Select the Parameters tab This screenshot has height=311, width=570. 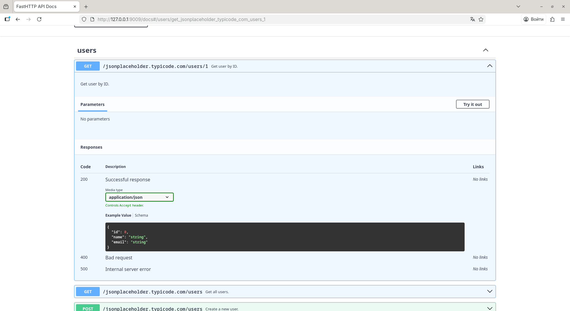coord(92,104)
